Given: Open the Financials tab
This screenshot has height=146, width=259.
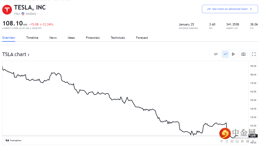Looking at the screenshot, I should 93,38.
